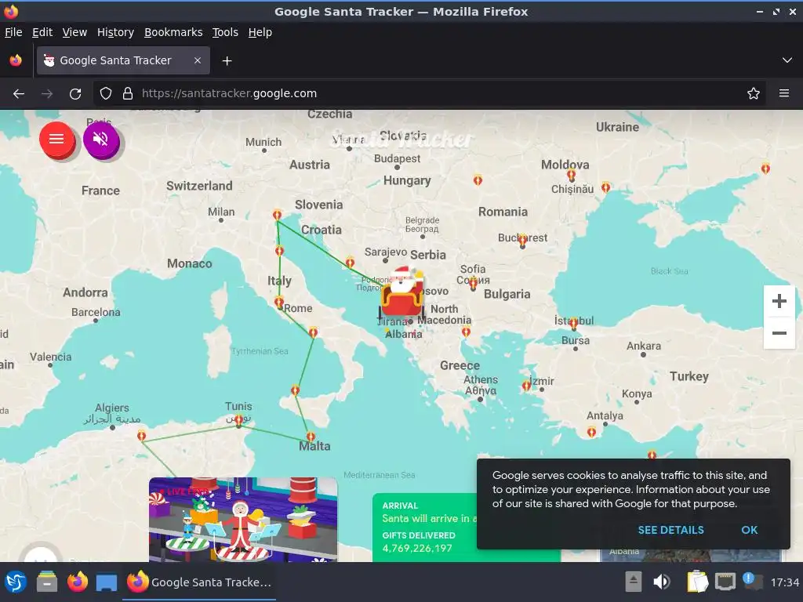Click the Bucharest map pin
This screenshot has height=602, width=803.
coord(522,240)
